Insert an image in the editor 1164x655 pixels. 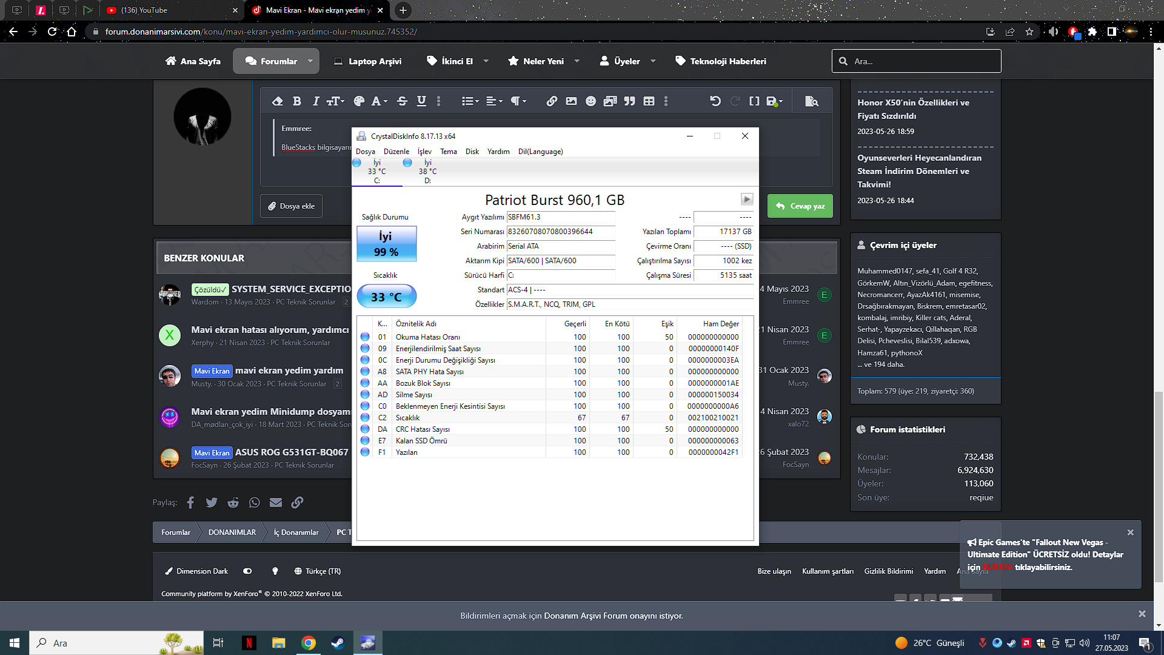(571, 101)
